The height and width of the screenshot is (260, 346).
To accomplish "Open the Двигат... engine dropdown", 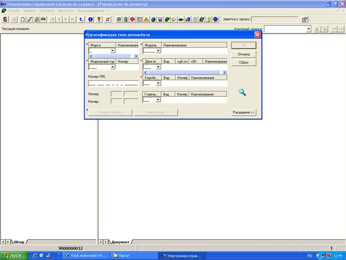I will point(158,67).
